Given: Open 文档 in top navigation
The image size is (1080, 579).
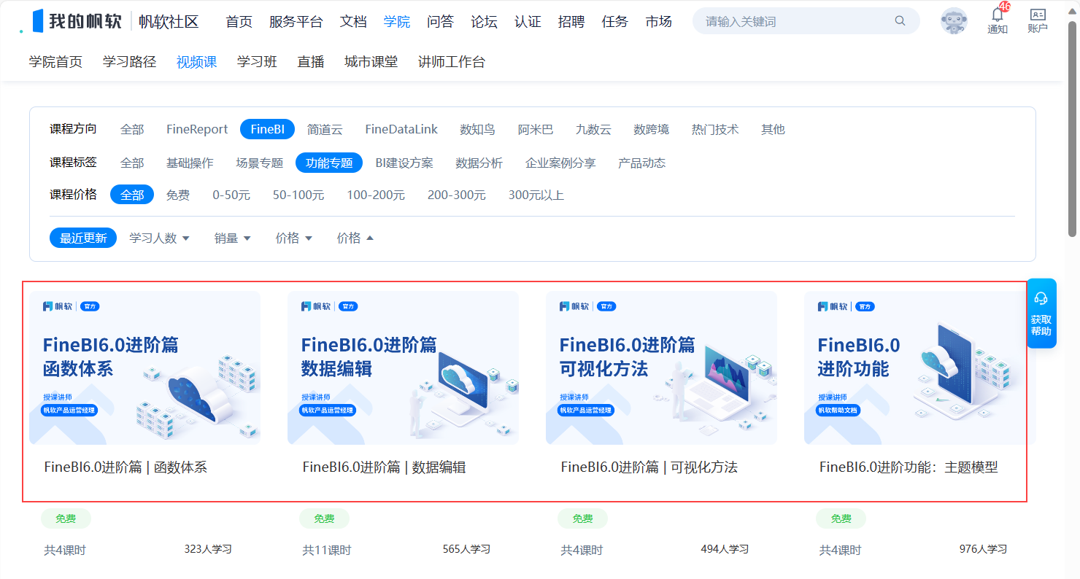Looking at the screenshot, I should (x=353, y=22).
